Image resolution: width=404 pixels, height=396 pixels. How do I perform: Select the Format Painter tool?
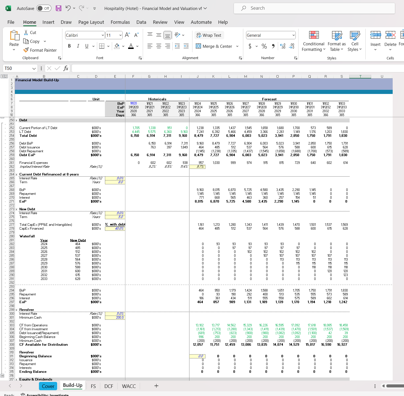[x=40, y=50]
